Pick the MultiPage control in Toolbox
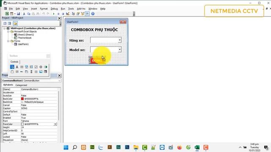Screen dimensions: 271x152 point(26,71)
